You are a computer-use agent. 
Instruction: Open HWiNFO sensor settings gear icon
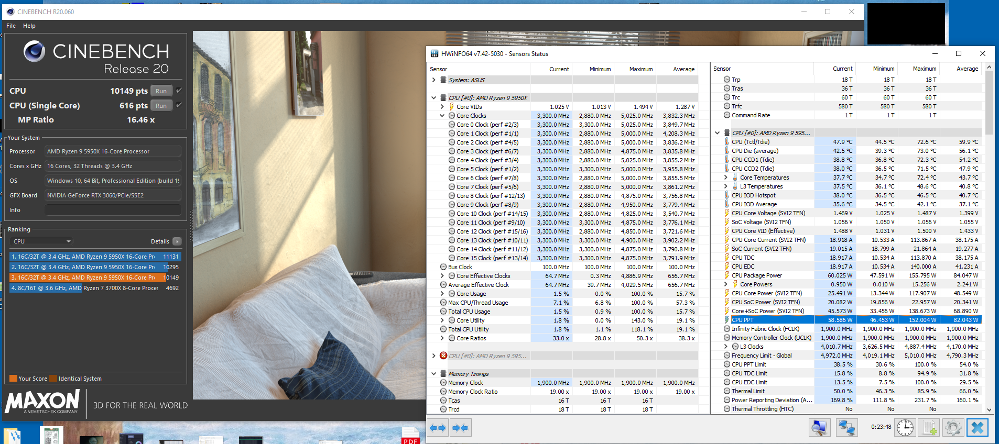pyautogui.click(x=953, y=428)
